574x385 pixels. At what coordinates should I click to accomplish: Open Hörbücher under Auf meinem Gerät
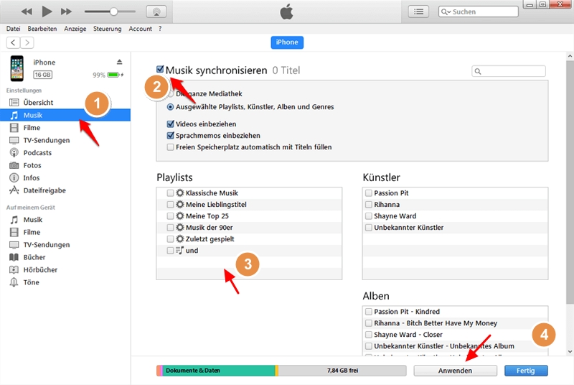click(39, 270)
